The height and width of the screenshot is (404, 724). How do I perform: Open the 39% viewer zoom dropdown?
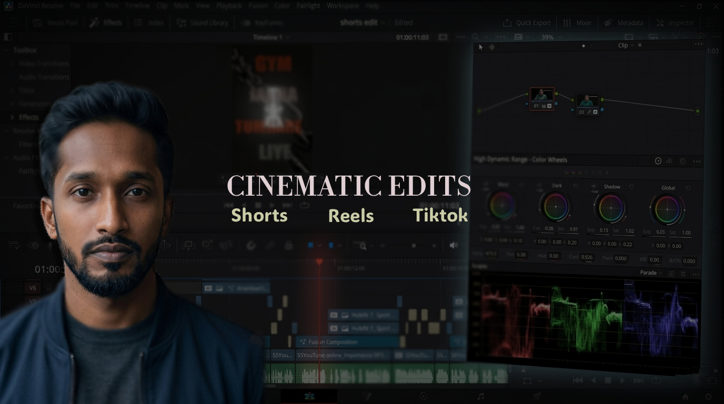pyautogui.click(x=551, y=37)
